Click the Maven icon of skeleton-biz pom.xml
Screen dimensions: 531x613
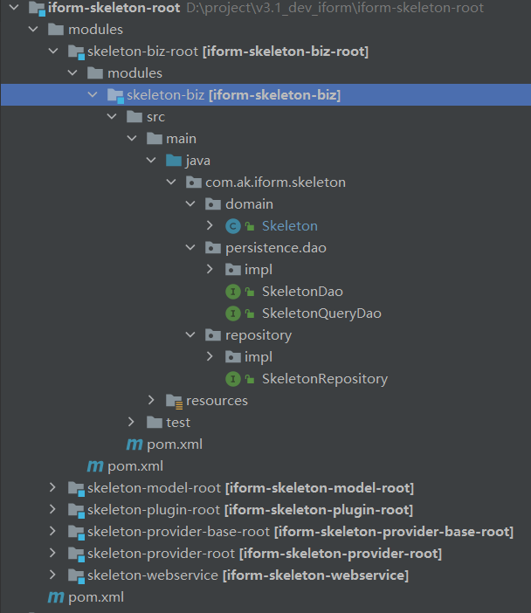tap(134, 444)
